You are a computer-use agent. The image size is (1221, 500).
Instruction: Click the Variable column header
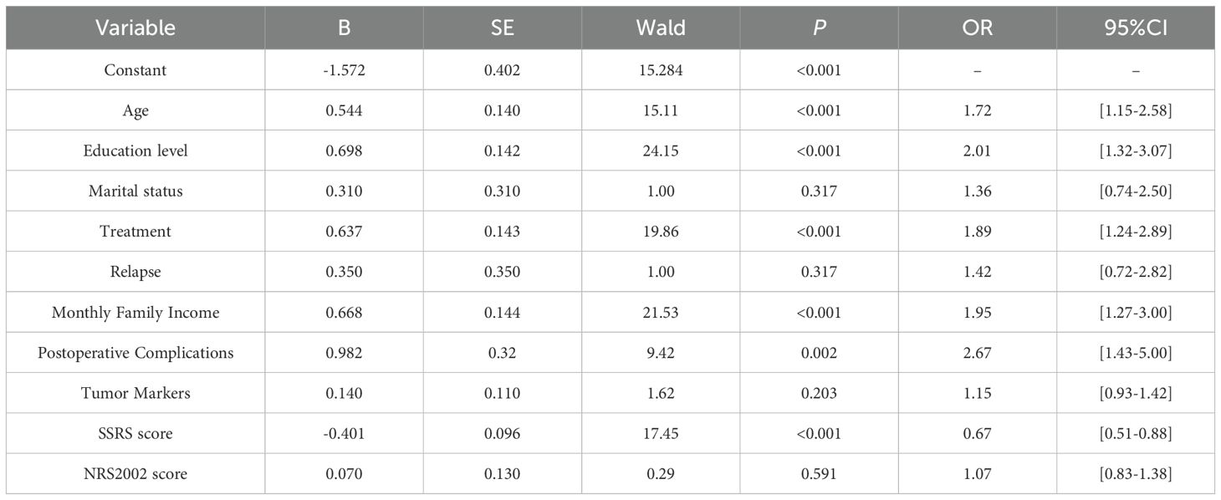click(135, 28)
